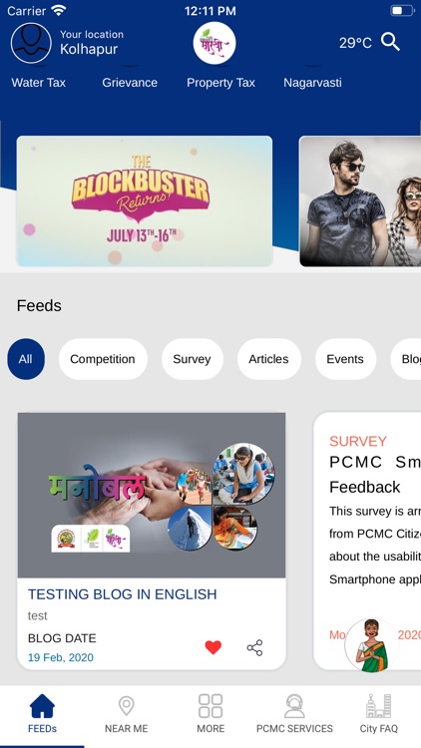Open the Property Tax shortcut
This screenshot has height=748, width=421.
click(220, 83)
